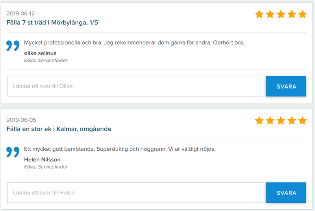Click quote mark icon beside Helen Nilsson review
The width and height of the screenshot is (315, 211).
(13, 152)
